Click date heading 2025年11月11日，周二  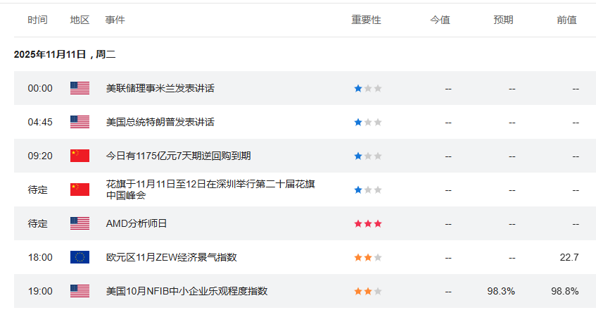click(65, 54)
